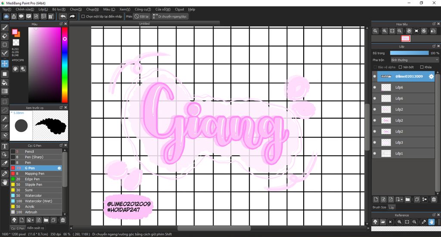Add a new layer in Layer panel
Viewport: 441px width, 237px height.
pyautogui.click(x=376, y=200)
